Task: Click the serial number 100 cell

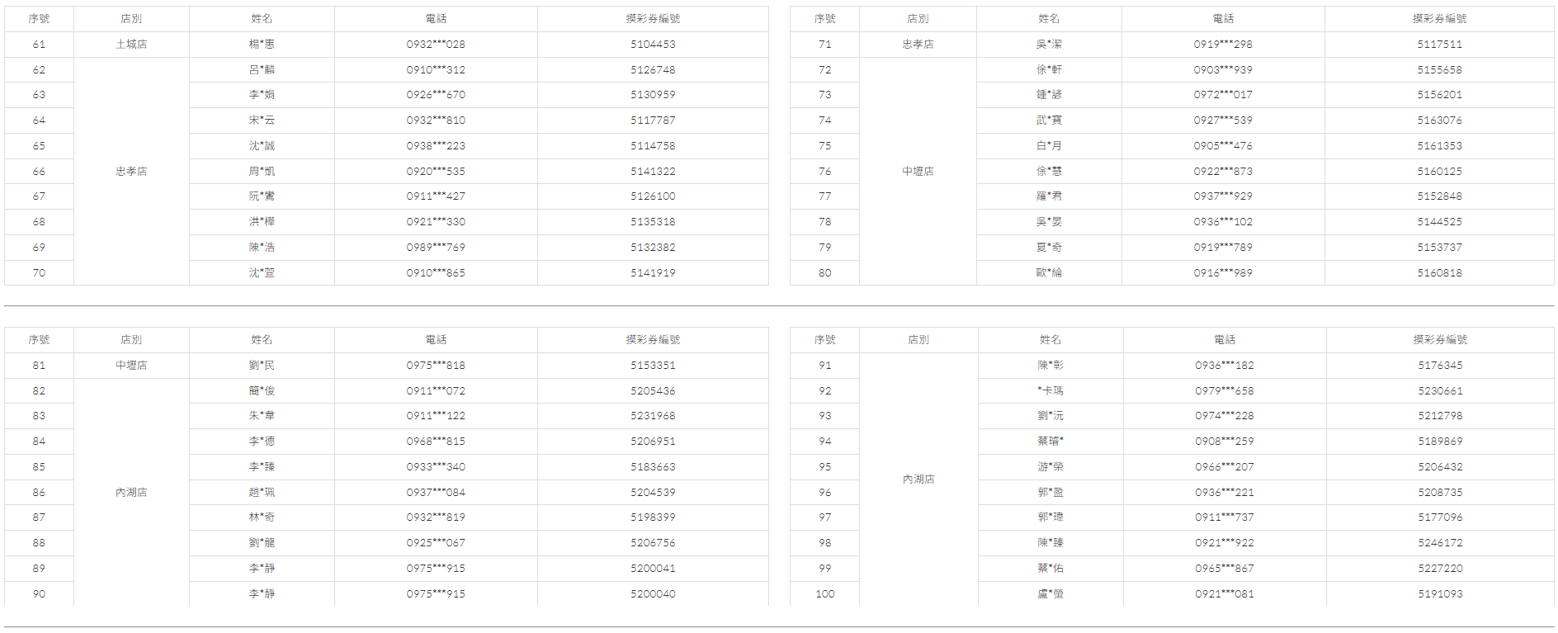Action: click(824, 594)
